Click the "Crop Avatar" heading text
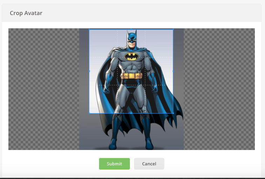The height and width of the screenshot is (179, 265). [26, 13]
